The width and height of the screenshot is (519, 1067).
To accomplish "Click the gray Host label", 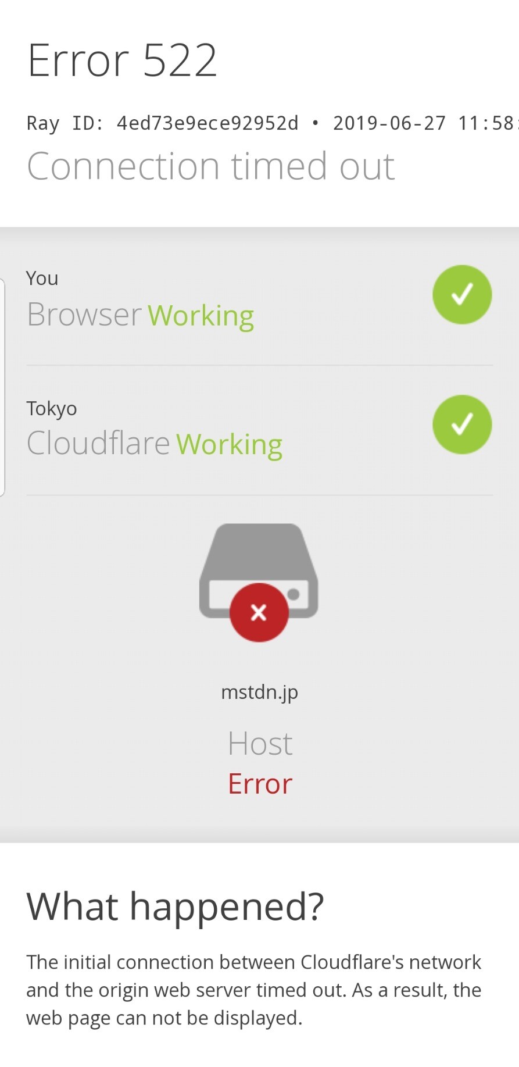I will click(260, 744).
